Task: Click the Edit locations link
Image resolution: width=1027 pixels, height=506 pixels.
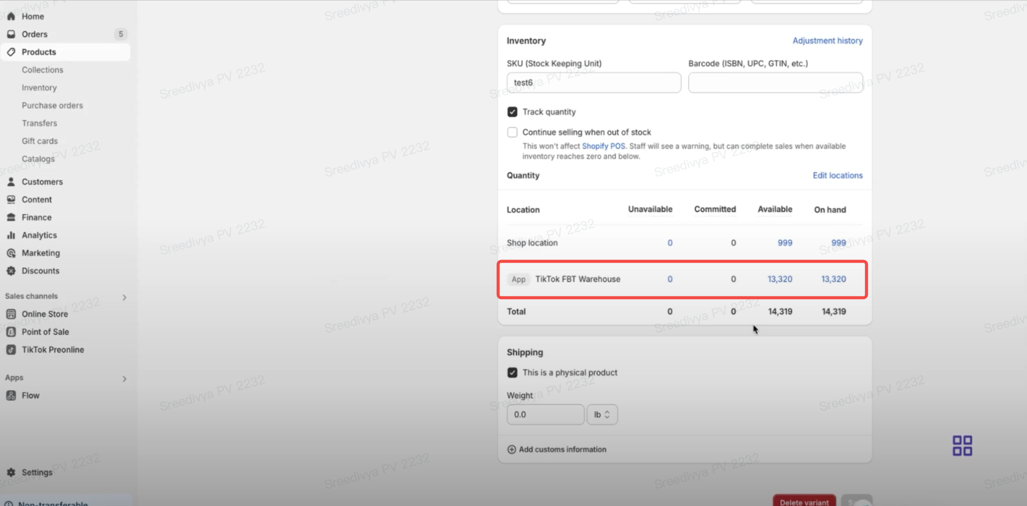Action: pos(837,175)
